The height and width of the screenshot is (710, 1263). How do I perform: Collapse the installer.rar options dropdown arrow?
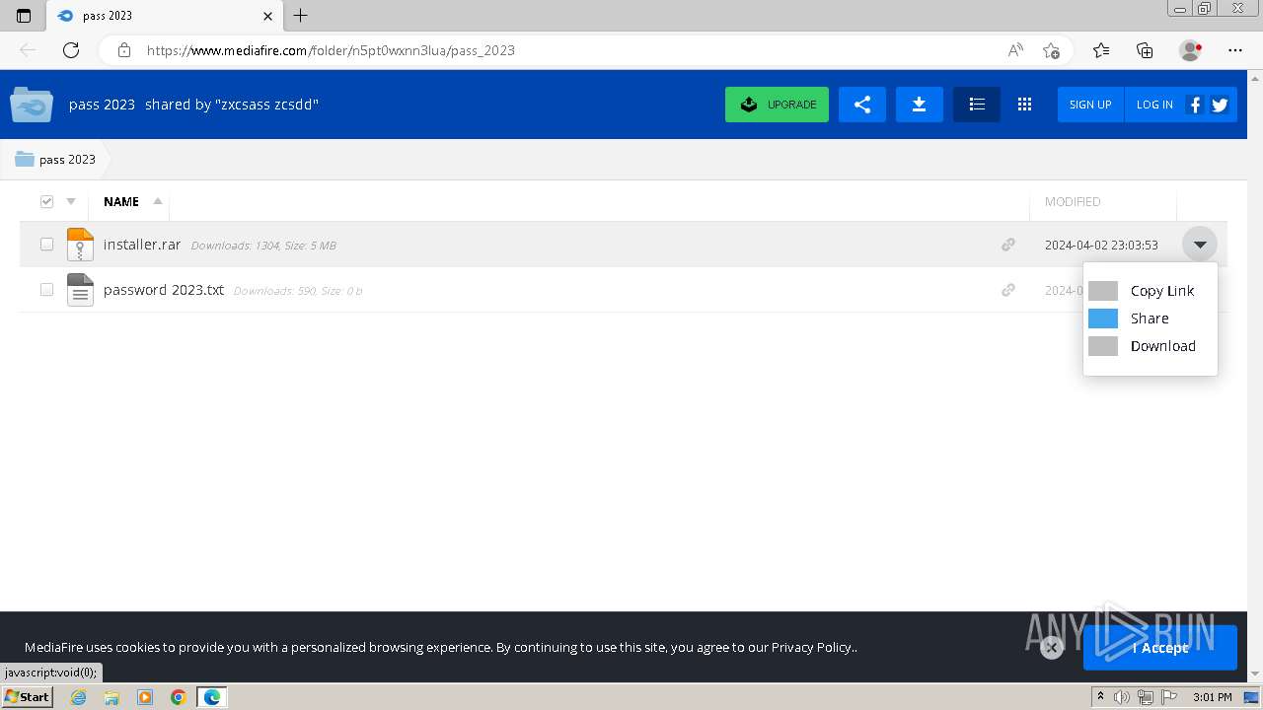coord(1200,245)
